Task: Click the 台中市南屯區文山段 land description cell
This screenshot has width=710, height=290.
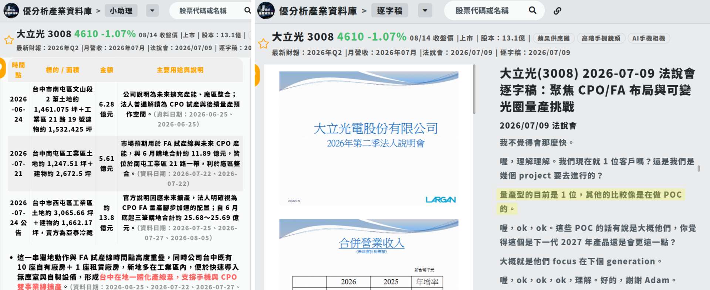Action: point(62,109)
